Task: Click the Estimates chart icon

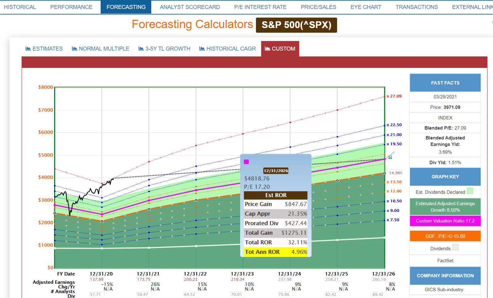Action: [28, 48]
